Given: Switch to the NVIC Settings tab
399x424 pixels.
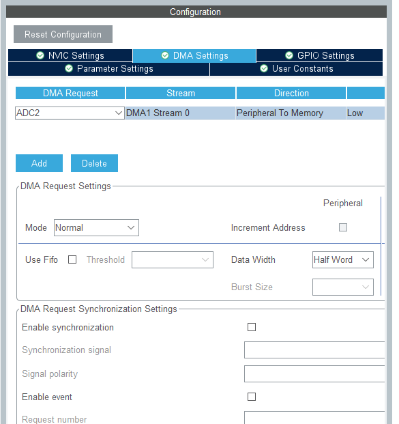Looking at the screenshot, I should (x=70, y=55).
